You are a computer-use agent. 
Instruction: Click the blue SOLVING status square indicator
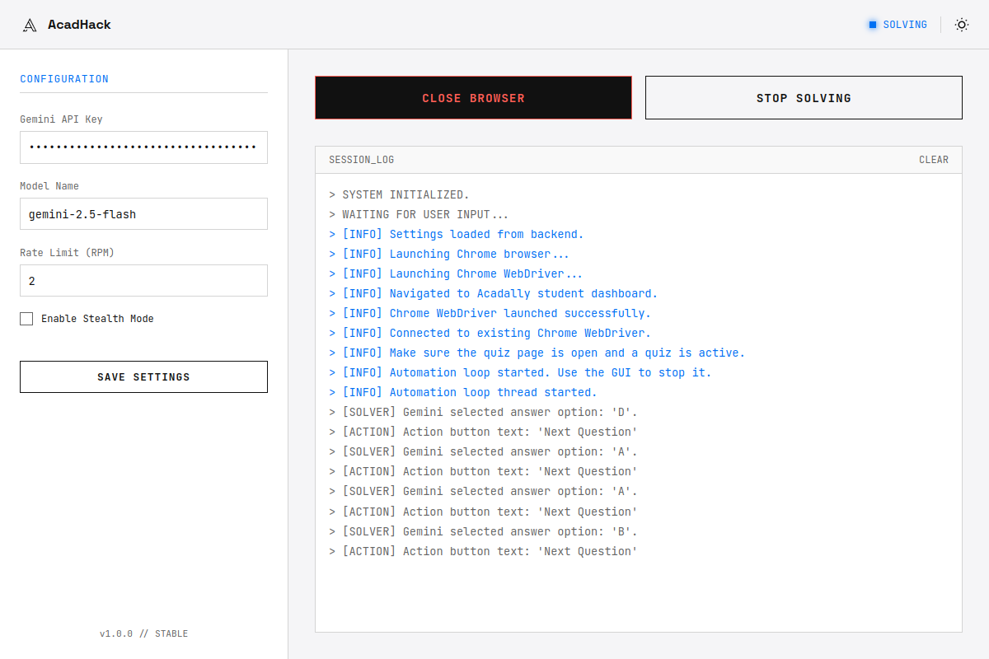(x=872, y=24)
